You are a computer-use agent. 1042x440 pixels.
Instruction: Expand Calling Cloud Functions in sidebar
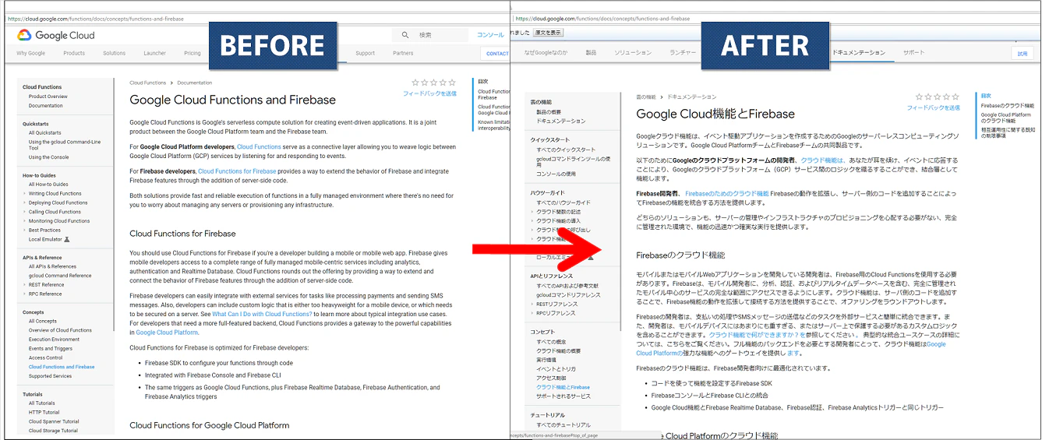click(25, 212)
